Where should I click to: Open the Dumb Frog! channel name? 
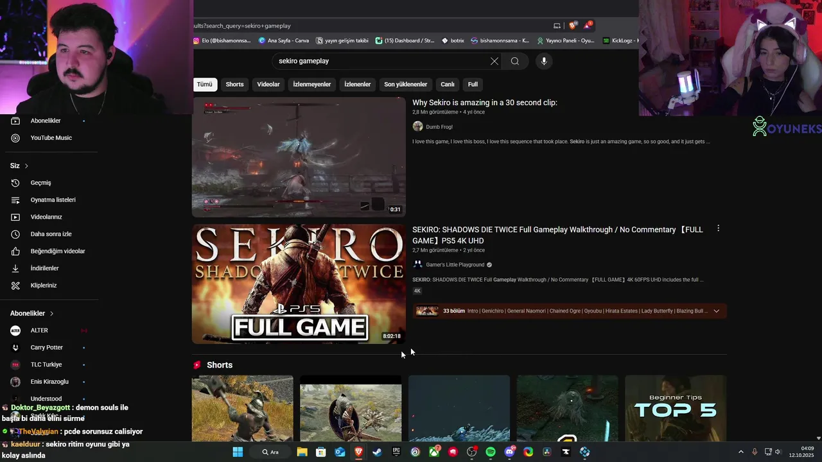click(439, 127)
